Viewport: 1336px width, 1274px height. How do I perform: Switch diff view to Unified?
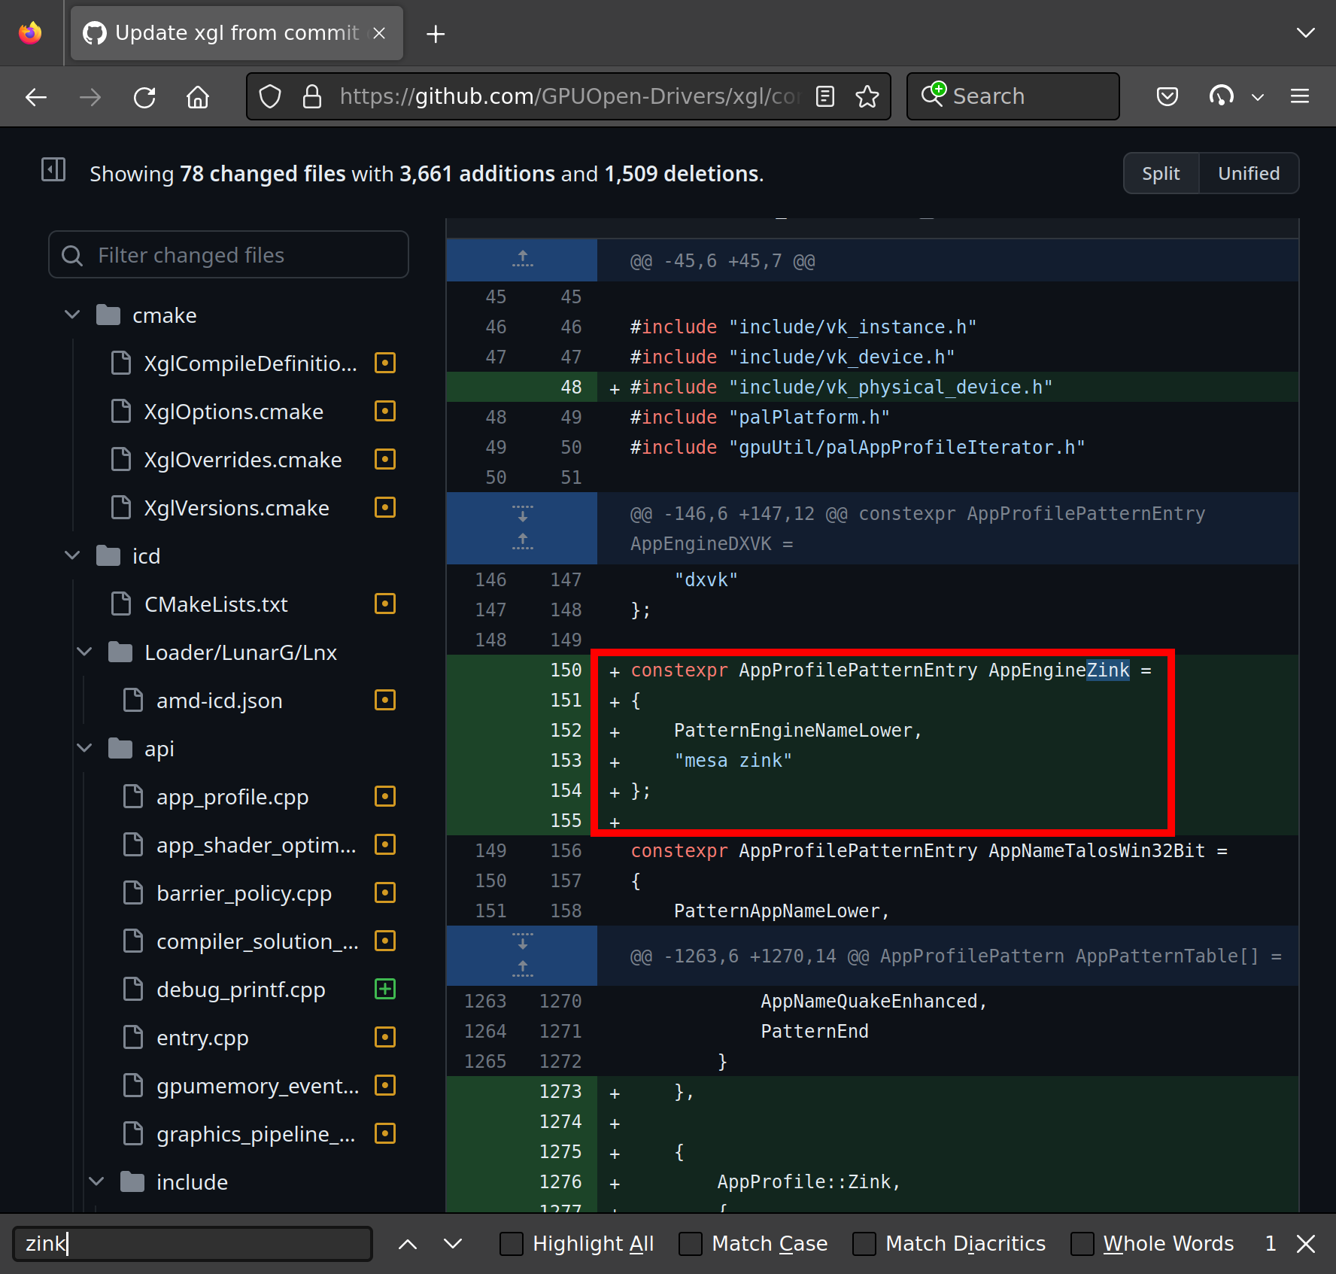coord(1249,174)
